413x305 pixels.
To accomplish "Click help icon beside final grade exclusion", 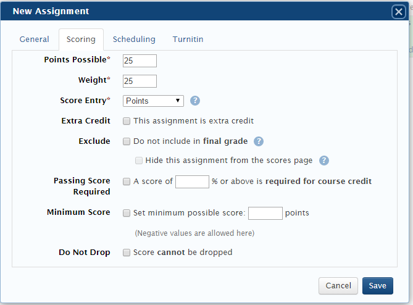I will pyautogui.click(x=259, y=141).
